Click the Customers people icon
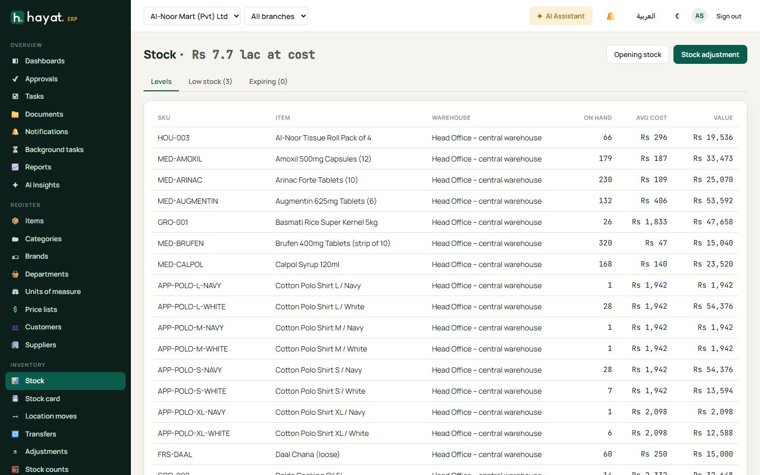The width and height of the screenshot is (760, 475). [x=15, y=327]
